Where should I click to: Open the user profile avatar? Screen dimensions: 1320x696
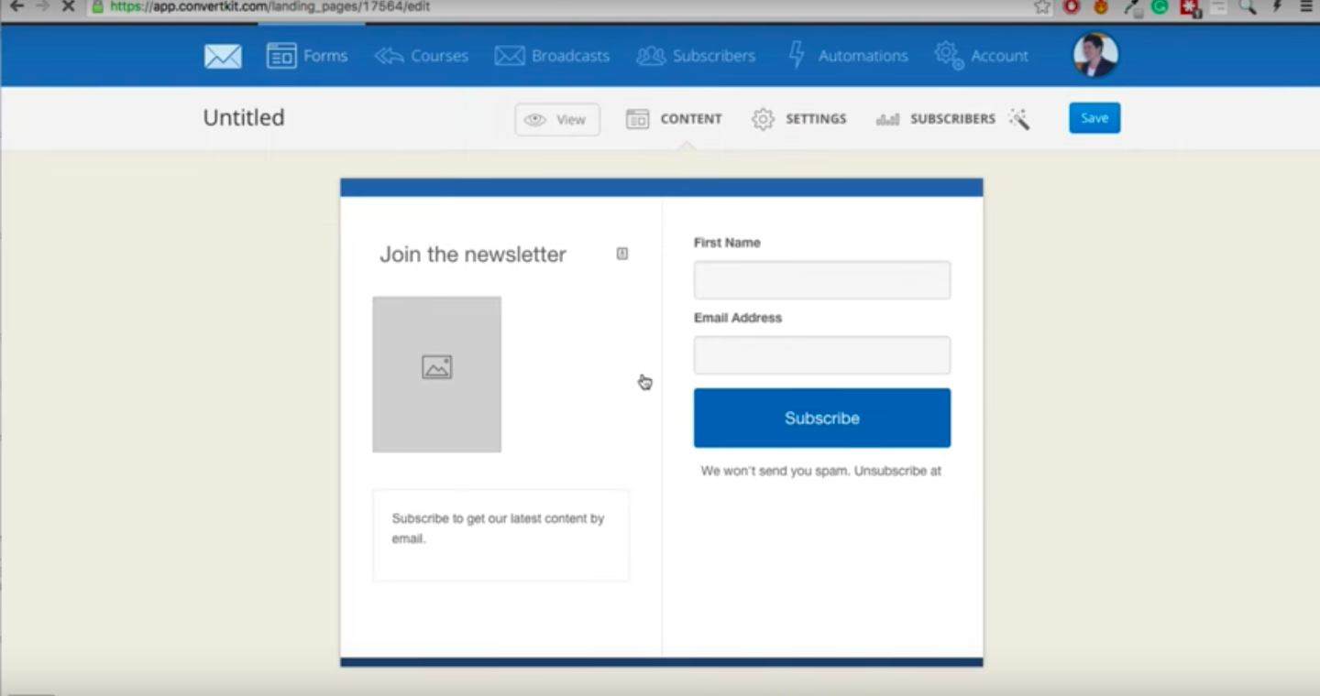tap(1095, 55)
